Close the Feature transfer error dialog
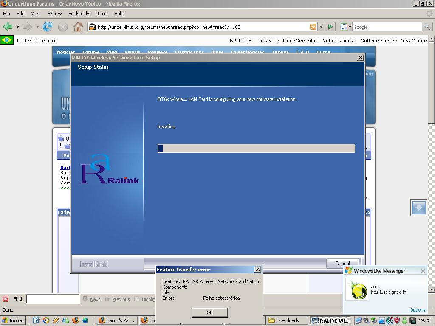Image resolution: width=435 pixels, height=326 pixels. [258, 269]
